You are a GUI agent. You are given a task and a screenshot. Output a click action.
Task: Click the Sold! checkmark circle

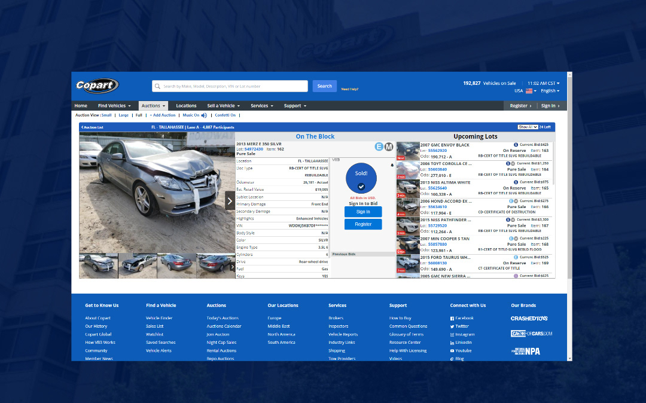coord(361,178)
